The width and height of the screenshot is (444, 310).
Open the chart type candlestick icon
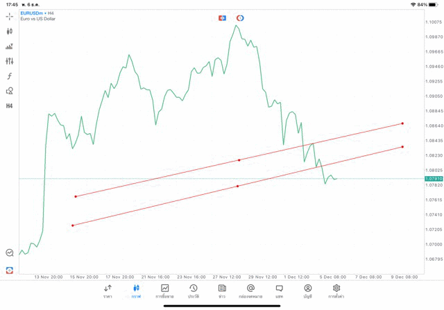10,31
